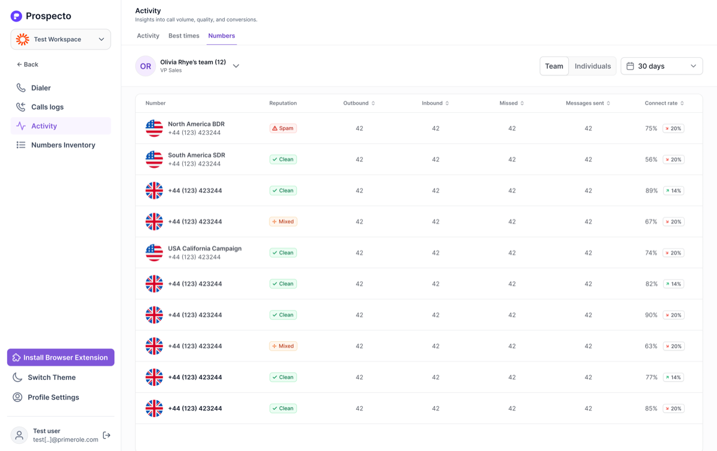The image size is (717, 451).
Task: Click the logout icon beside Test user
Action: [x=106, y=435]
